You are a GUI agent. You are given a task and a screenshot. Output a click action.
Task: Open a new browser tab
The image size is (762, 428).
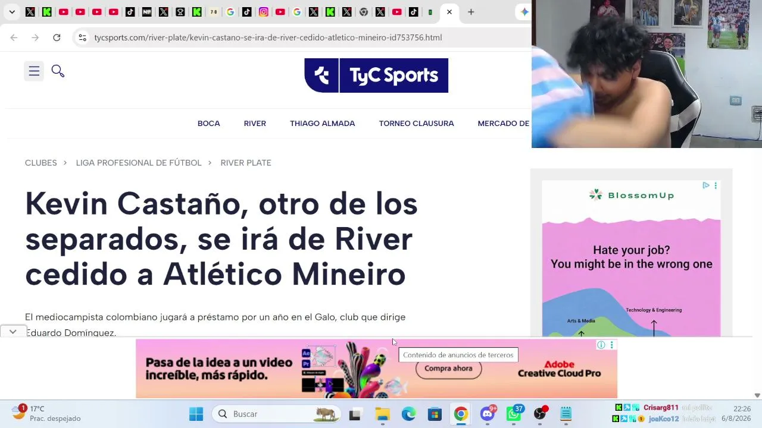click(471, 12)
